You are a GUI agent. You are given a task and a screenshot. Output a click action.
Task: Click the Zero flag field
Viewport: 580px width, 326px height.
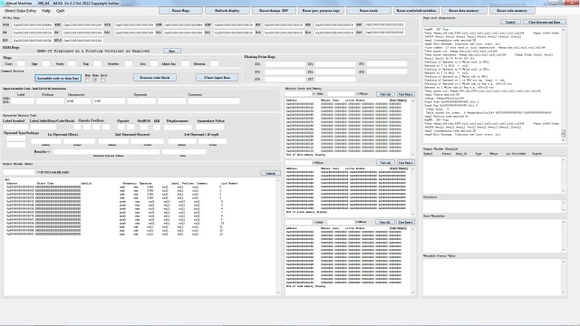pos(154,63)
